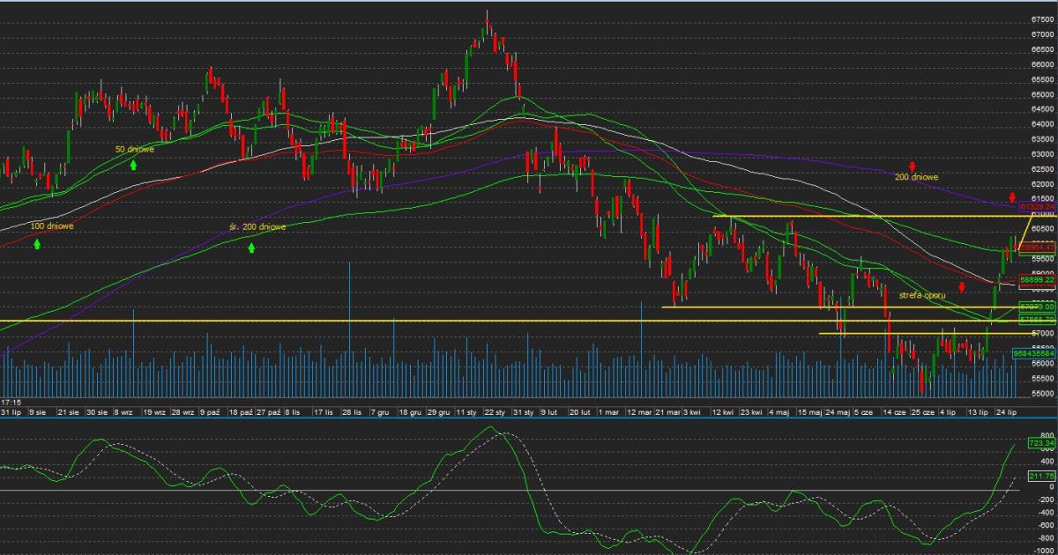The image size is (1058, 555).
Task: Select the 100 dniowe annotation label
Action: click(x=52, y=226)
